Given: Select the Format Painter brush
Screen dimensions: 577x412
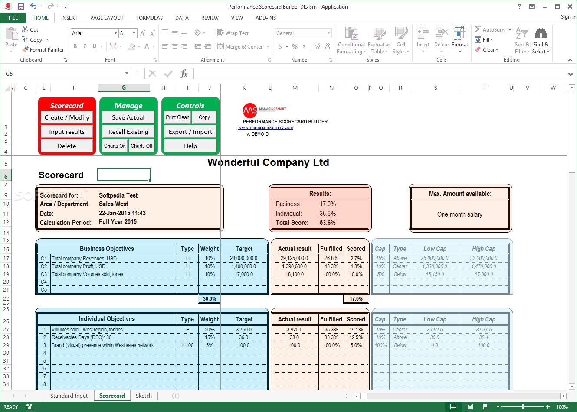Looking at the screenshot, I should (25, 49).
